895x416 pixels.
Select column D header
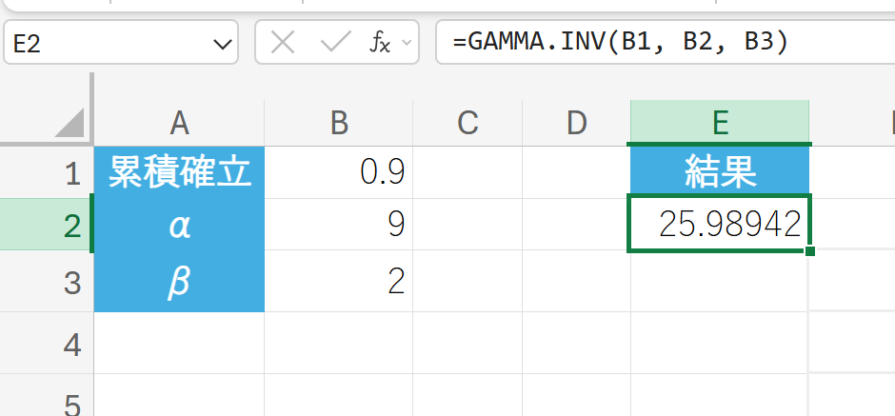pyautogui.click(x=575, y=122)
